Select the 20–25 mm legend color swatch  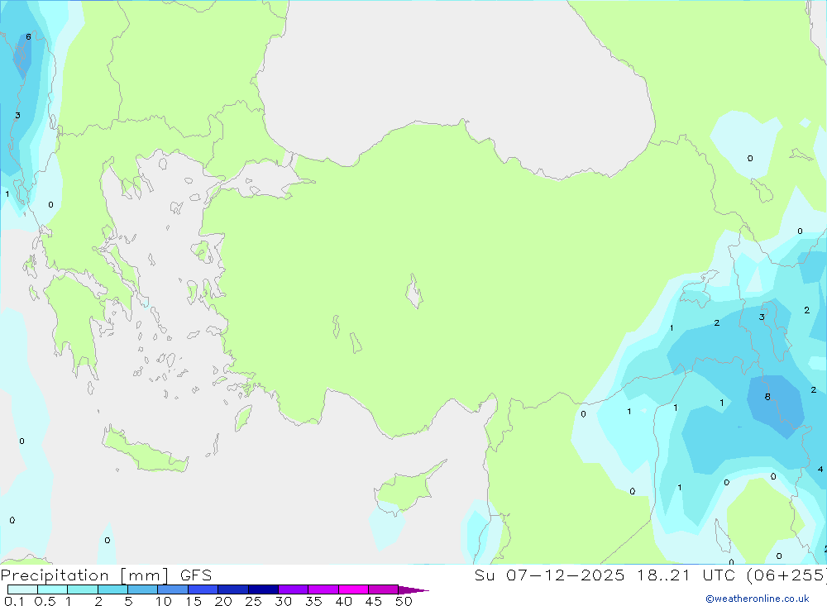pyautogui.click(x=233, y=589)
